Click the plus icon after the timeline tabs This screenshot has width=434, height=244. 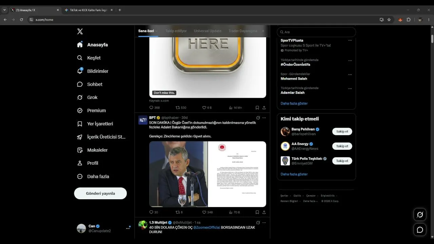(x=263, y=31)
